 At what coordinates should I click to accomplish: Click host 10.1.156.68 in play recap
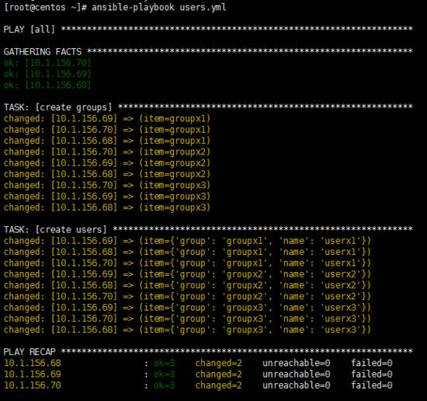[33, 363]
